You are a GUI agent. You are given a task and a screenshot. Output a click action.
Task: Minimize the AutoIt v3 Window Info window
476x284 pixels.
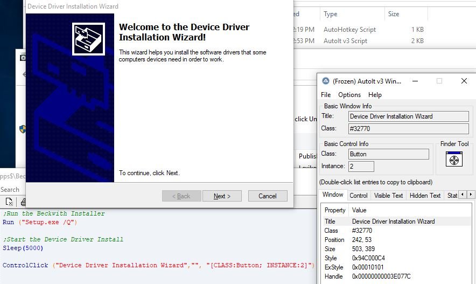click(415, 81)
